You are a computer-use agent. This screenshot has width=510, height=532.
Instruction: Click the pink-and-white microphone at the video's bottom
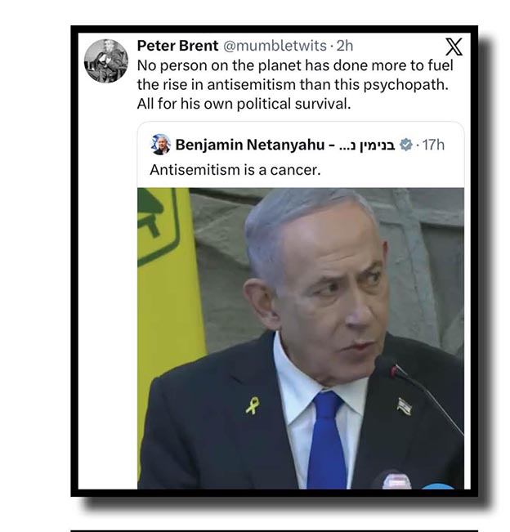tap(396, 481)
